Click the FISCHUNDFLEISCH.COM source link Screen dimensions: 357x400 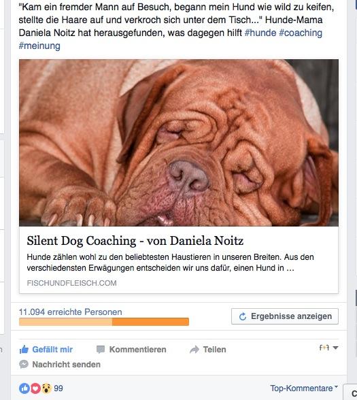tap(71, 283)
